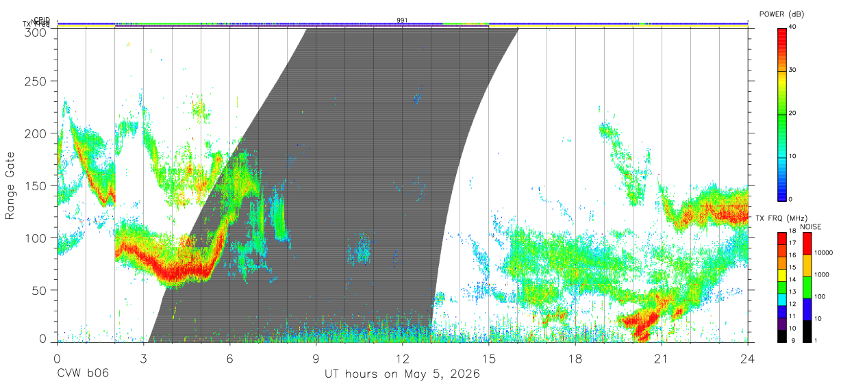The height and width of the screenshot is (388, 841).
Task: Click the '200' Range Gate tick label
Action: point(36,133)
